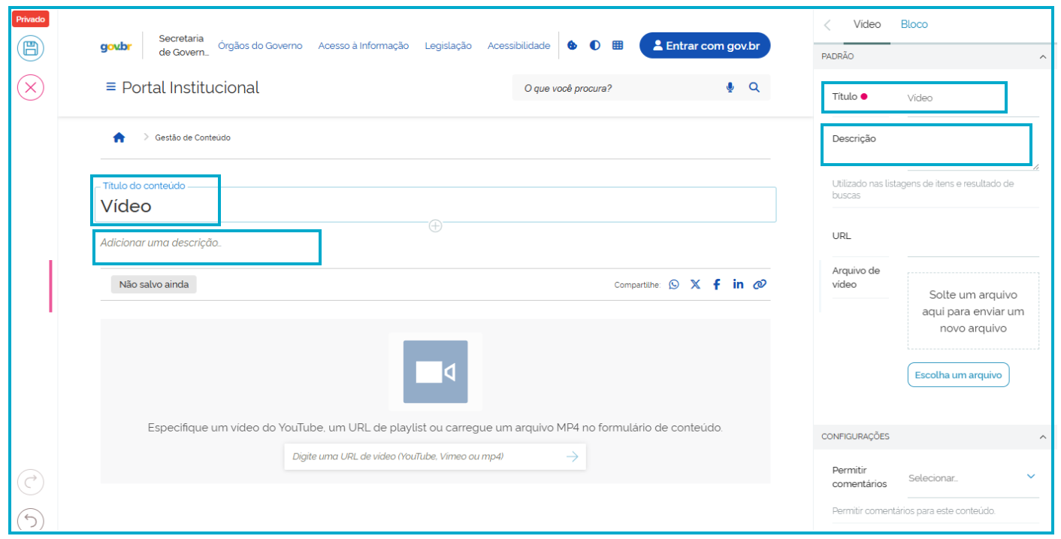The height and width of the screenshot is (539, 1061).
Task: Open the cookies icon in header
Action: coord(572,45)
